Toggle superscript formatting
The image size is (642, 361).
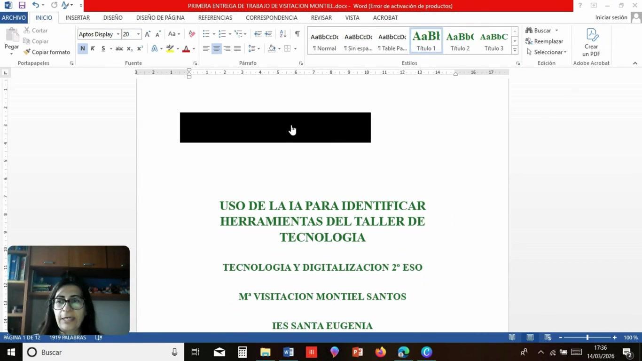(x=140, y=48)
